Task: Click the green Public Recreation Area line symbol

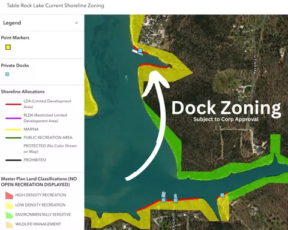Action: [13, 138]
